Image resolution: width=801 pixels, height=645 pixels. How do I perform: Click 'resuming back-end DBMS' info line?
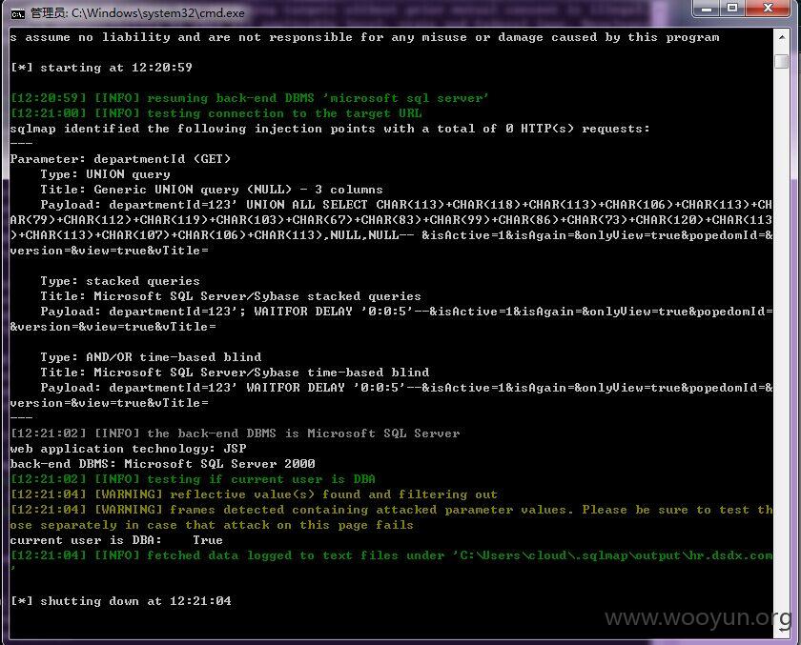point(249,98)
